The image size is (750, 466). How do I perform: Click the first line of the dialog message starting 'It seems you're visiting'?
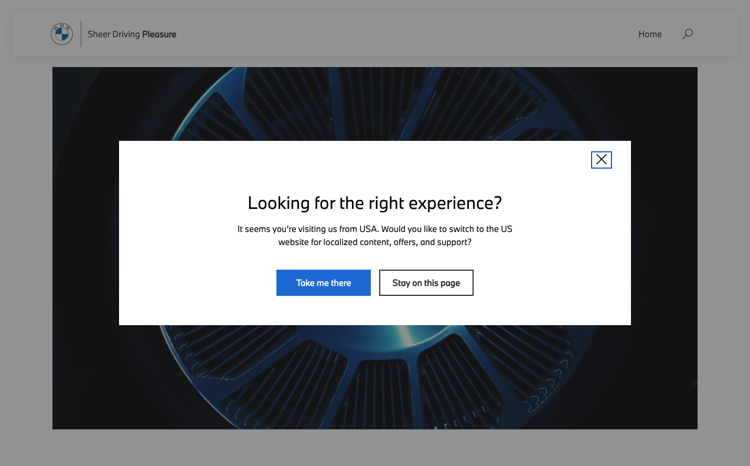pyautogui.click(x=374, y=229)
